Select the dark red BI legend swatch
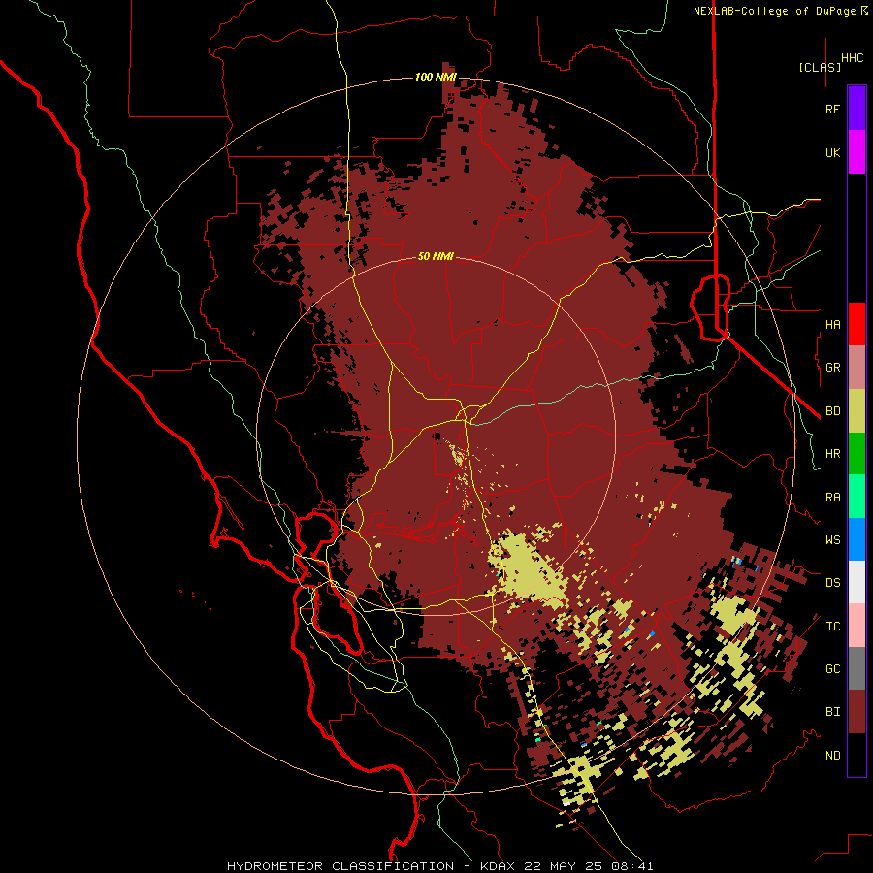 click(857, 712)
